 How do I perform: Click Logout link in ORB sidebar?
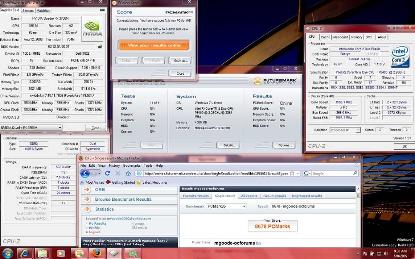(94, 232)
